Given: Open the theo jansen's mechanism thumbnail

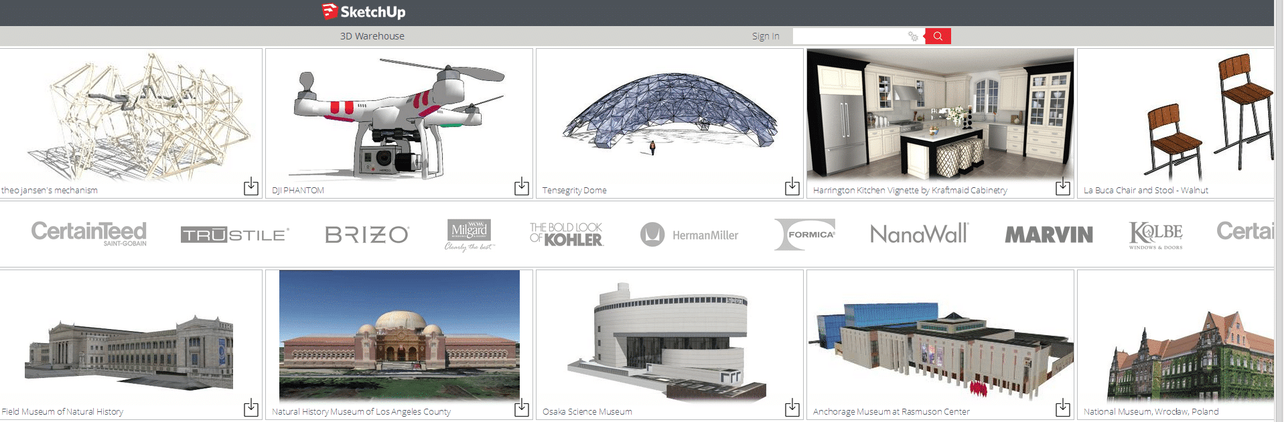Looking at the screenshot, I should click(x=131, y=114).
